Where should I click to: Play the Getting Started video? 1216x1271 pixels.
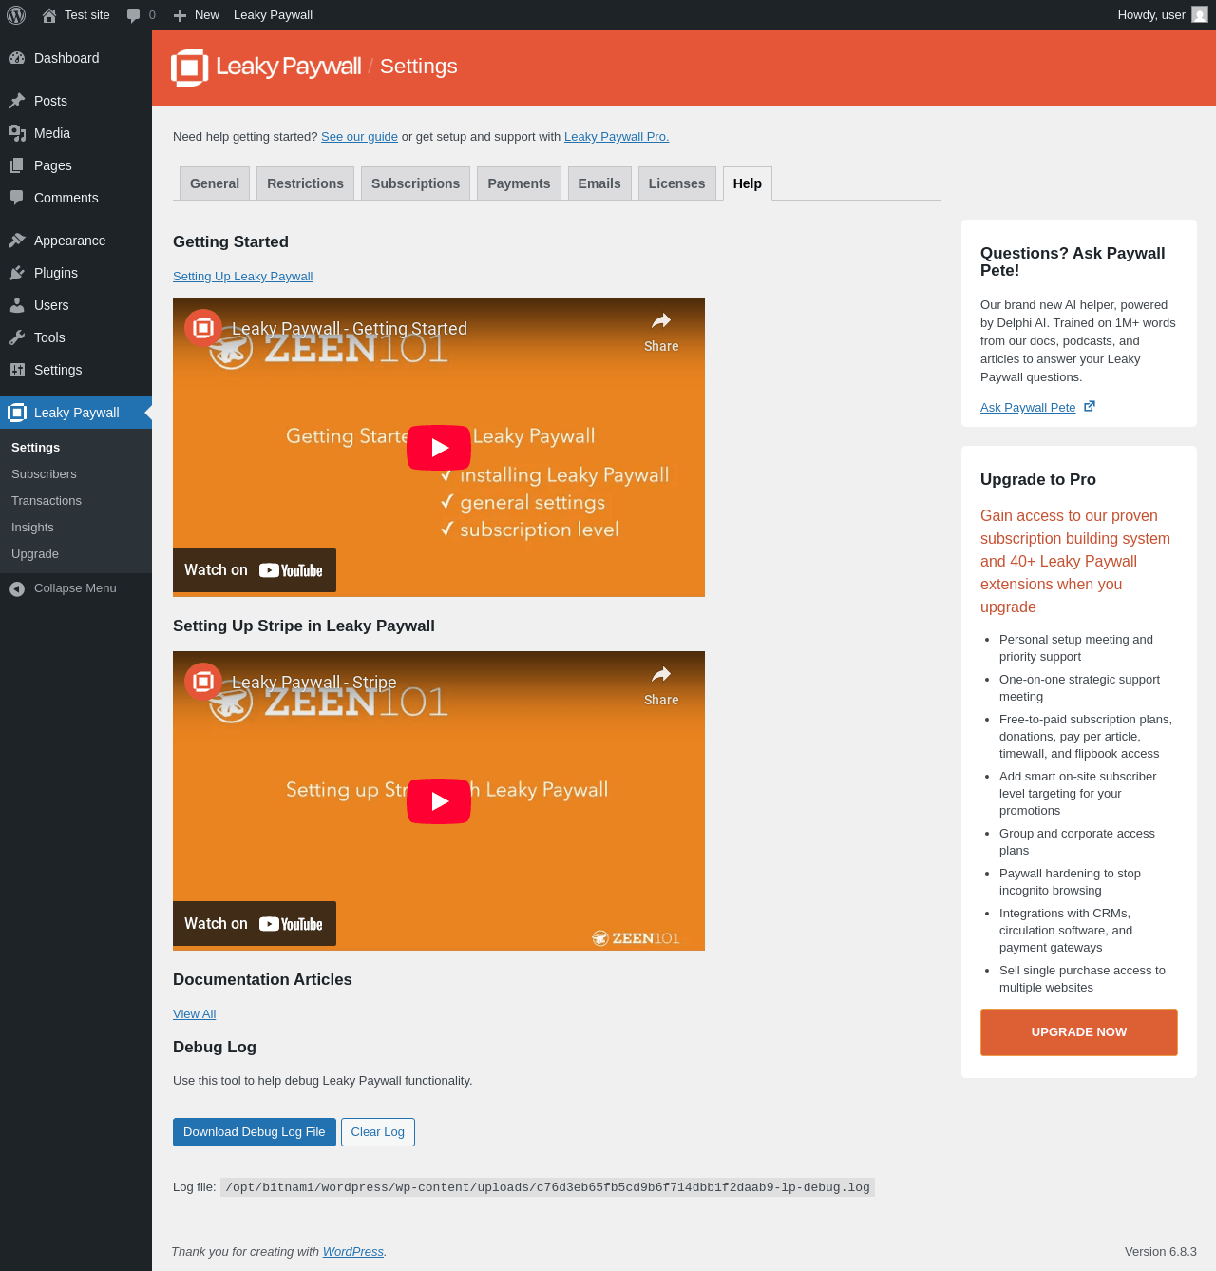(439, 448)
